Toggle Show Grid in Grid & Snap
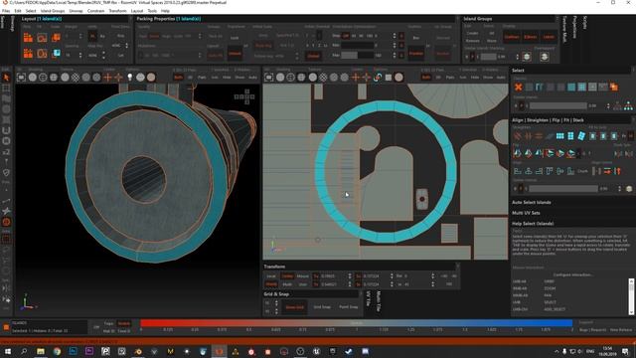Screen dimensions: 636x358 tap(295, 307)
